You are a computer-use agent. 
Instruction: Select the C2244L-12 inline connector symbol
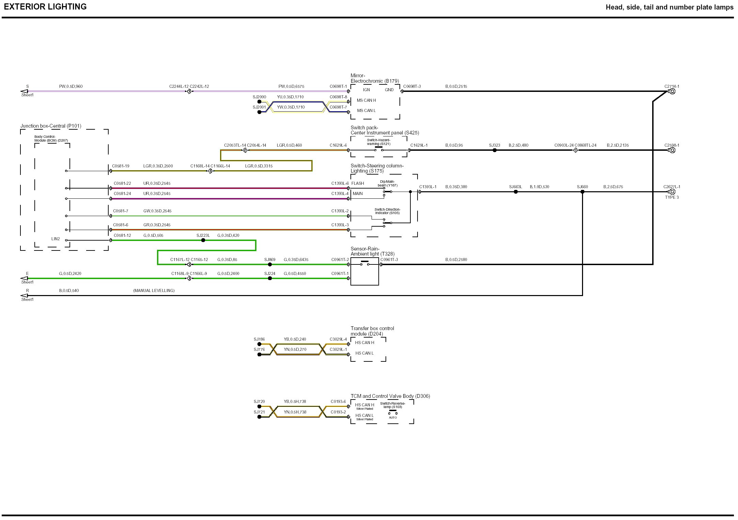pos(189,92)
